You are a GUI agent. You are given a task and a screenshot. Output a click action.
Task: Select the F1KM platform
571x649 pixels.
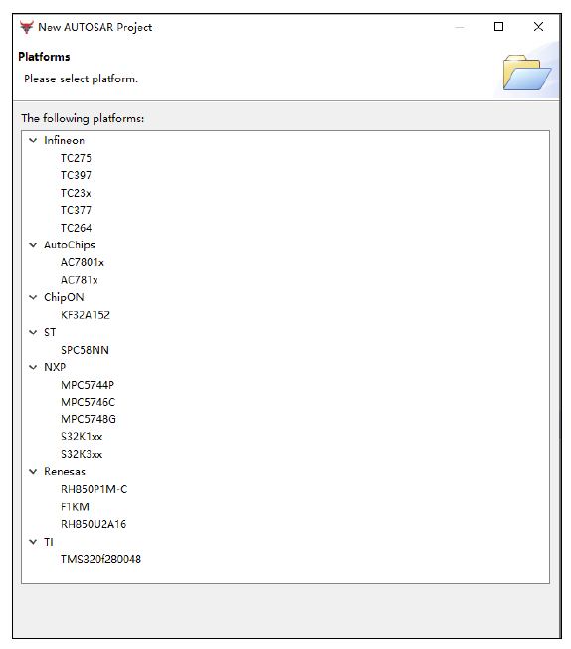pos(75,507)
